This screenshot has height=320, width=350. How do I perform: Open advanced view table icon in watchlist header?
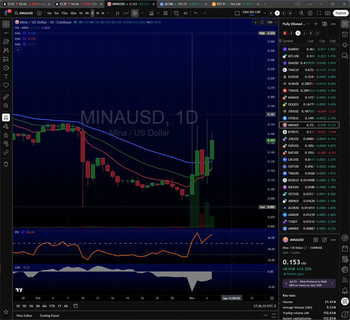(x=325, y=24)
